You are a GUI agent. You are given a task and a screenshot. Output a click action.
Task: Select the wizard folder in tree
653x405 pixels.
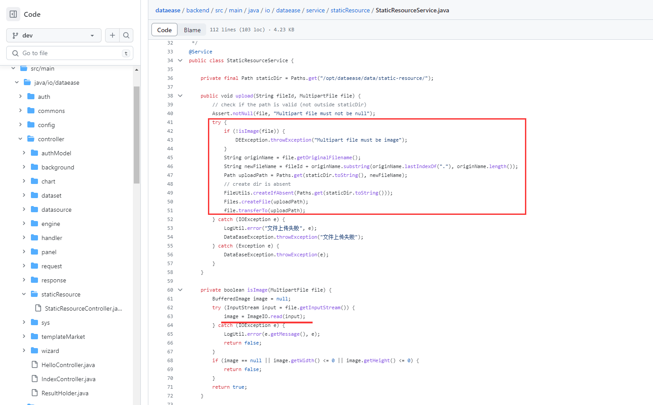50,351
